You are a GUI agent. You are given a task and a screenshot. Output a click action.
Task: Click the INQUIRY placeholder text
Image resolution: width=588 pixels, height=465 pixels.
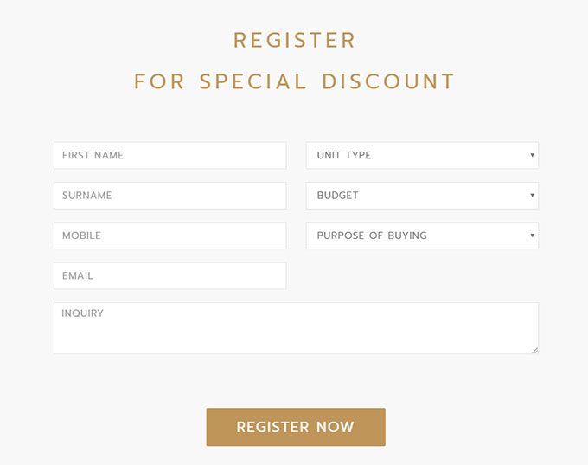(83, 313)
